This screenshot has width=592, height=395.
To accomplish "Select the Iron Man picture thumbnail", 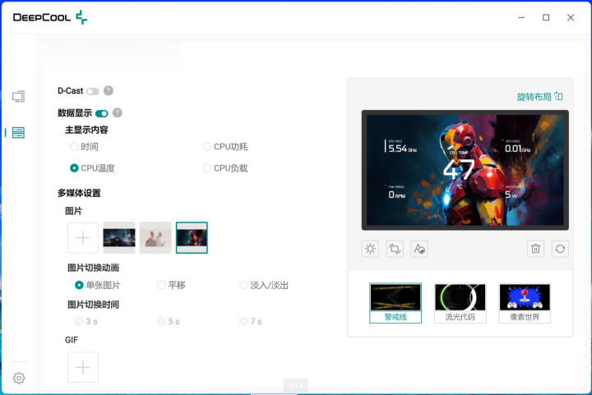I will click(192, 238).
